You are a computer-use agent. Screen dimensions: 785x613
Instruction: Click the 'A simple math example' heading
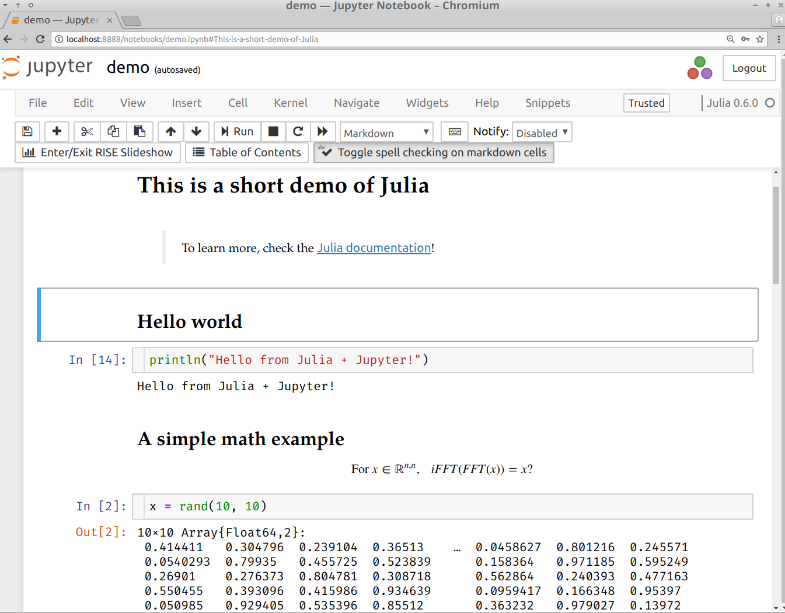click(x=240, y=439)
